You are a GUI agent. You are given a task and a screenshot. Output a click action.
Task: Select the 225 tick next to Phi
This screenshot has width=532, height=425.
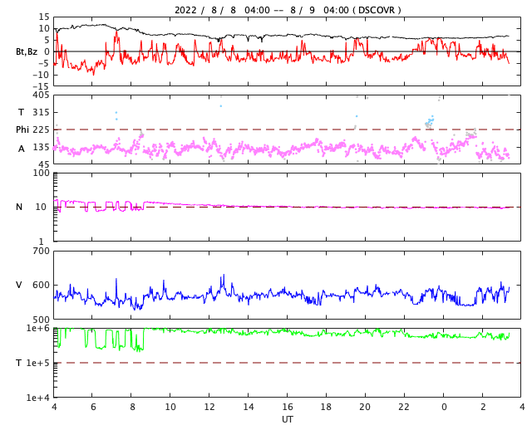(41, 129)
